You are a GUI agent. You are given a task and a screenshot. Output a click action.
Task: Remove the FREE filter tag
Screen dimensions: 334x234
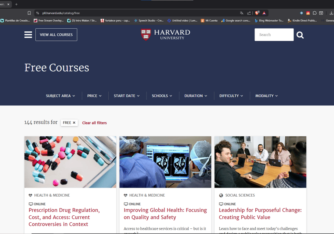[74, 123]
